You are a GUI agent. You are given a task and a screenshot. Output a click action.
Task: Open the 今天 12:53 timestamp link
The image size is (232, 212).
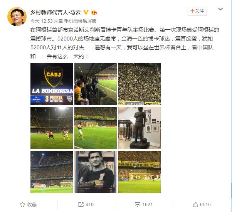42,21
